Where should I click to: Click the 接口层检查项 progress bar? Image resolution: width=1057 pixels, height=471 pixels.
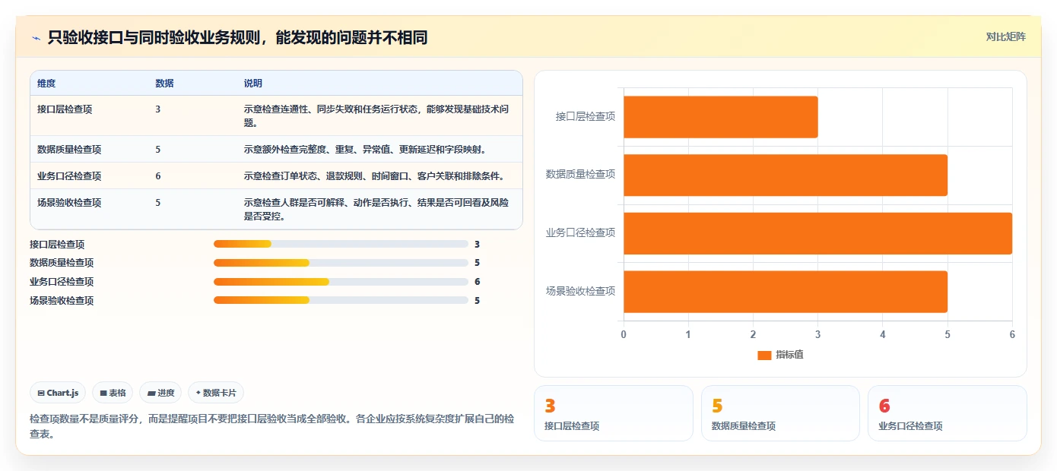point(341,244)
